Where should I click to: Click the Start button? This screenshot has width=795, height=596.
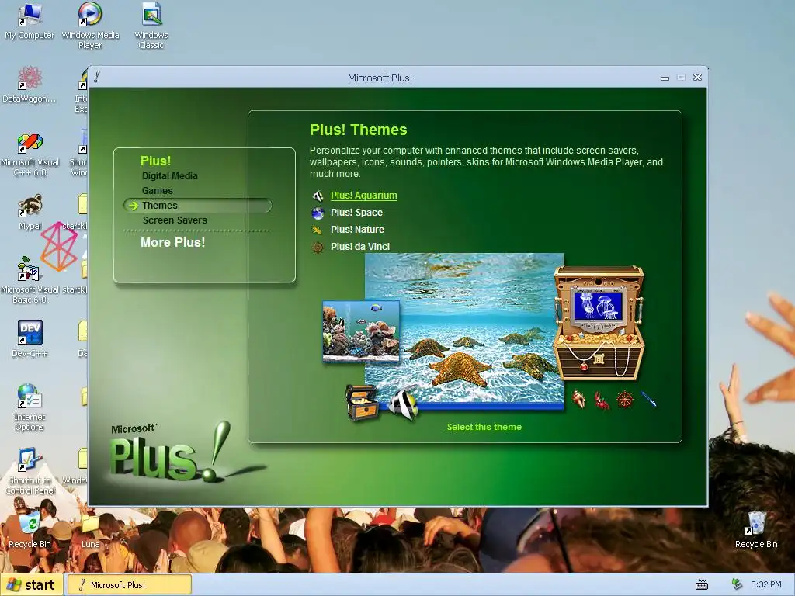click(x=31, y=585)
